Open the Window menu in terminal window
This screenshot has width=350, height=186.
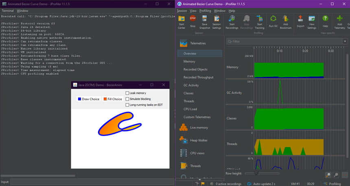(x=22, y=11)
